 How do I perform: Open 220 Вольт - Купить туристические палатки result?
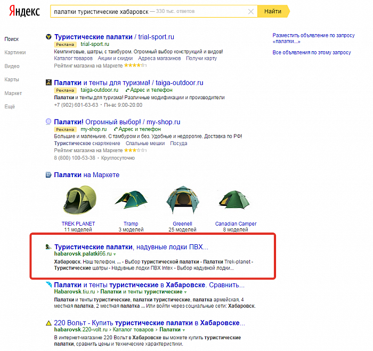(x=149, y=323)
